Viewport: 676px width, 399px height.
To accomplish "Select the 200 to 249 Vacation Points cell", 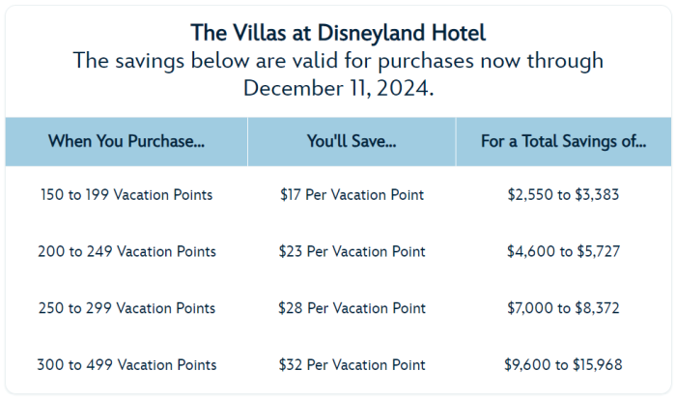I will [127, 251].
